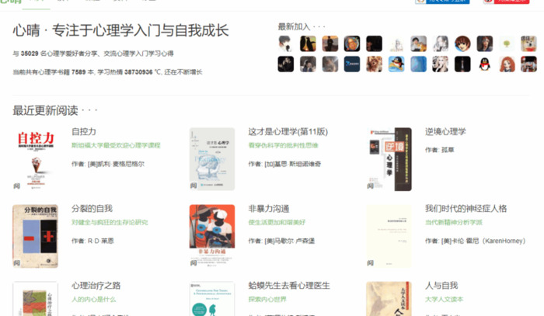Click the page title 心晴 · 专注于心理学入门与自我成长
Screen dimensions: 544x316
point(120,30)
